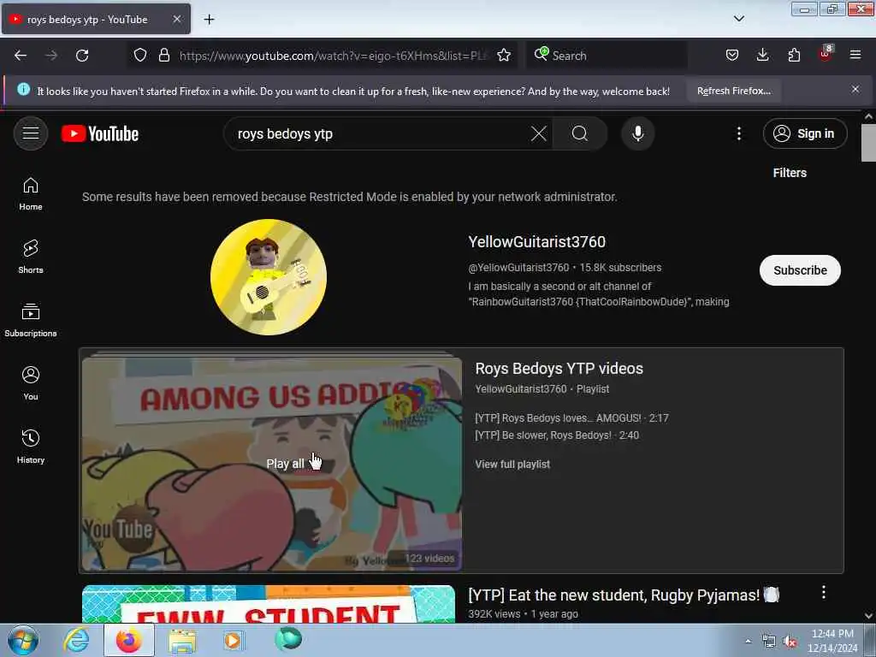Open a new browser tab
The image size is (876, 657).
click(x=209, y=20)
